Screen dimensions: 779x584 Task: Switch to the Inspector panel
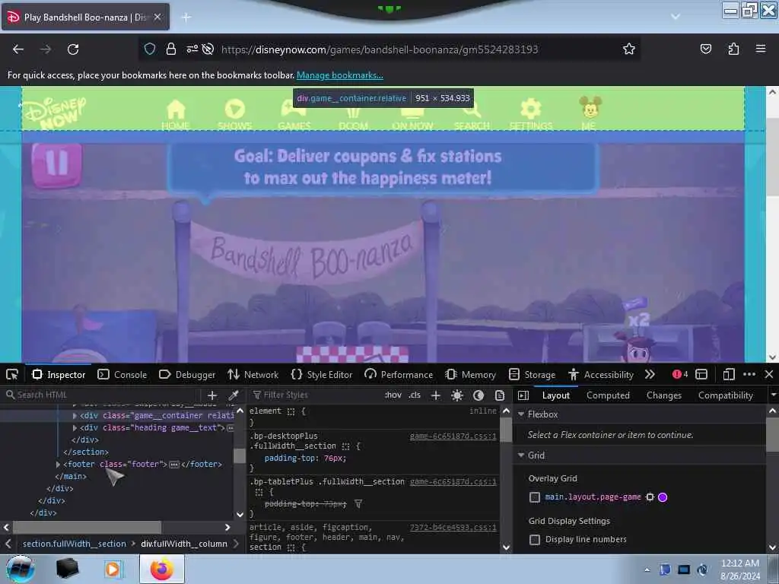(x=59, y=374)
